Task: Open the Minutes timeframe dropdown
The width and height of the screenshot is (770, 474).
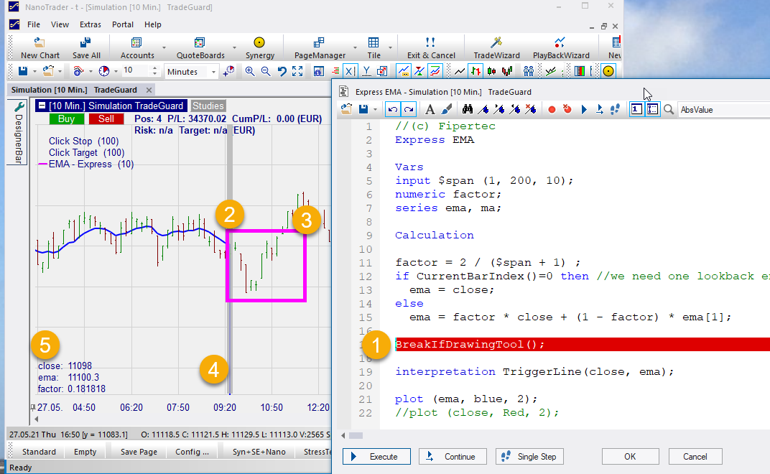Action: pos(213,72)
